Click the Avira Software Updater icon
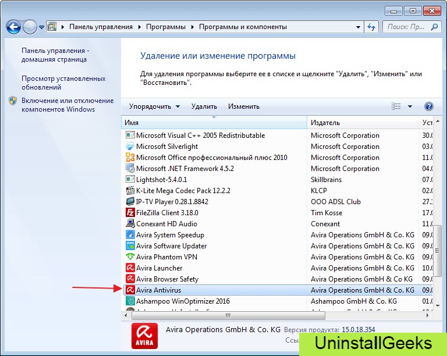This screenshot has height=356, width=447. 130,245
